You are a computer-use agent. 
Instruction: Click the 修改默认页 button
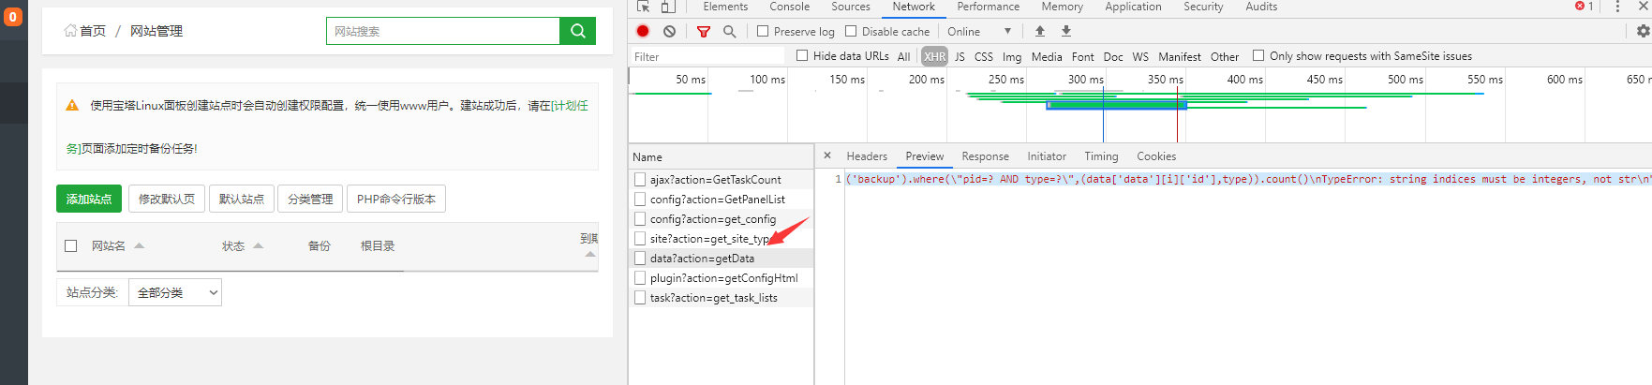(167, 199)
